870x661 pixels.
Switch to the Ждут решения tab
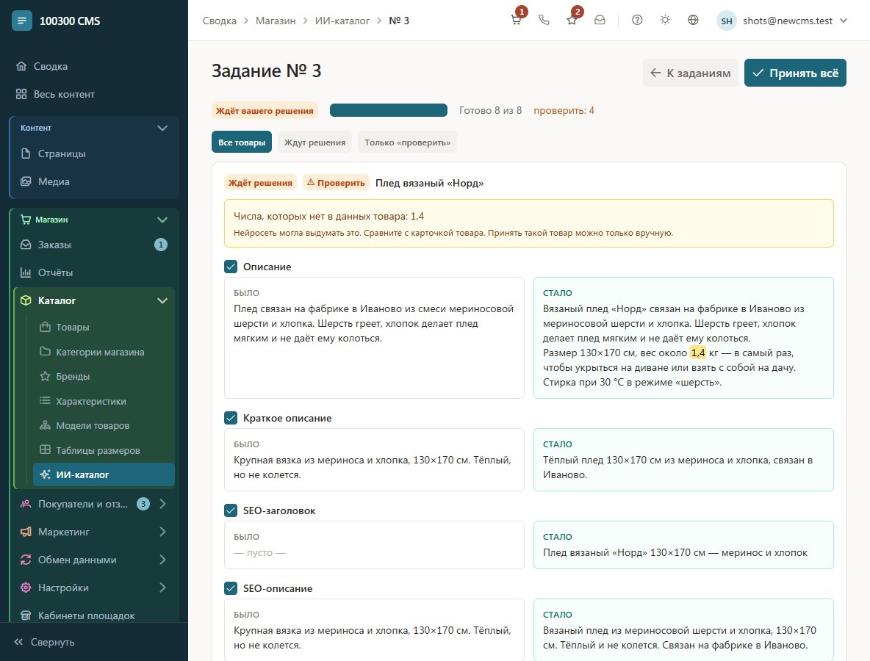pos(314,142)
